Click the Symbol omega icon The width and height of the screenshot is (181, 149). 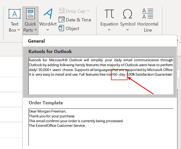click(127, 14)
